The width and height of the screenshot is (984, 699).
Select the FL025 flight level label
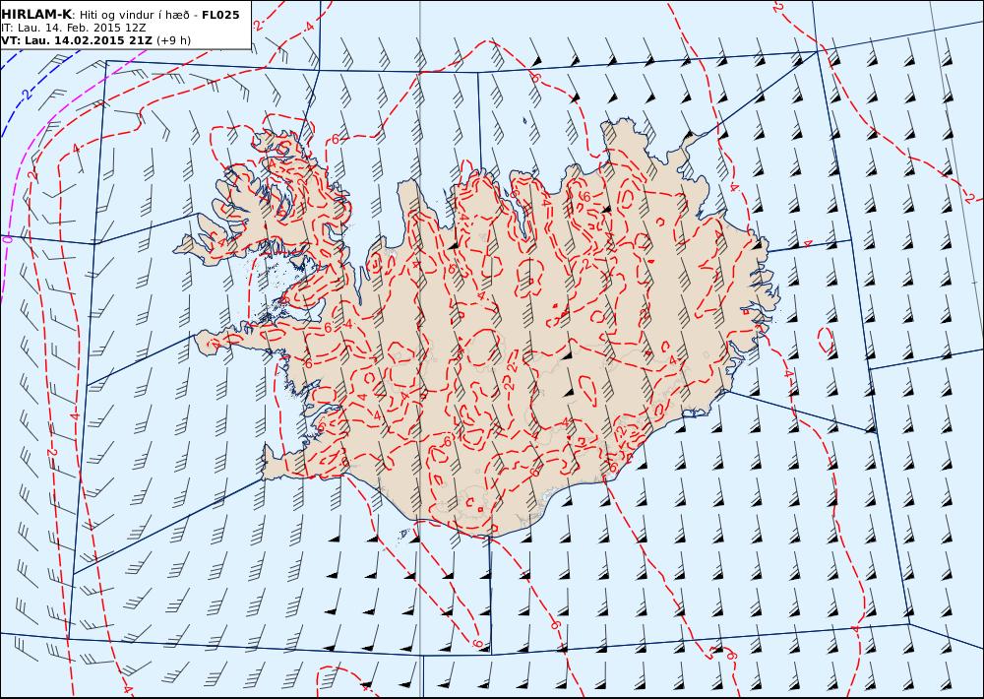pyautogui.click(x=220, y=15)
